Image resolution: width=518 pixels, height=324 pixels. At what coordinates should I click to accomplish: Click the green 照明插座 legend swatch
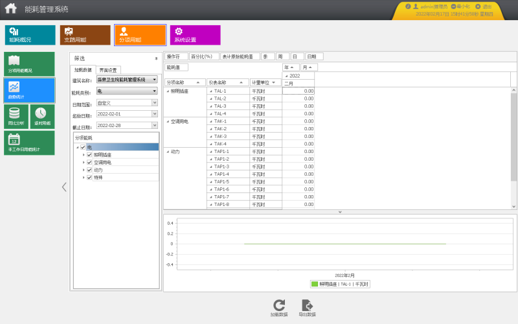coord(315,284)
